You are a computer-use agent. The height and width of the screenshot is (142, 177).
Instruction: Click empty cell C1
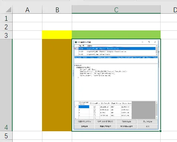[x=116, y=18]
